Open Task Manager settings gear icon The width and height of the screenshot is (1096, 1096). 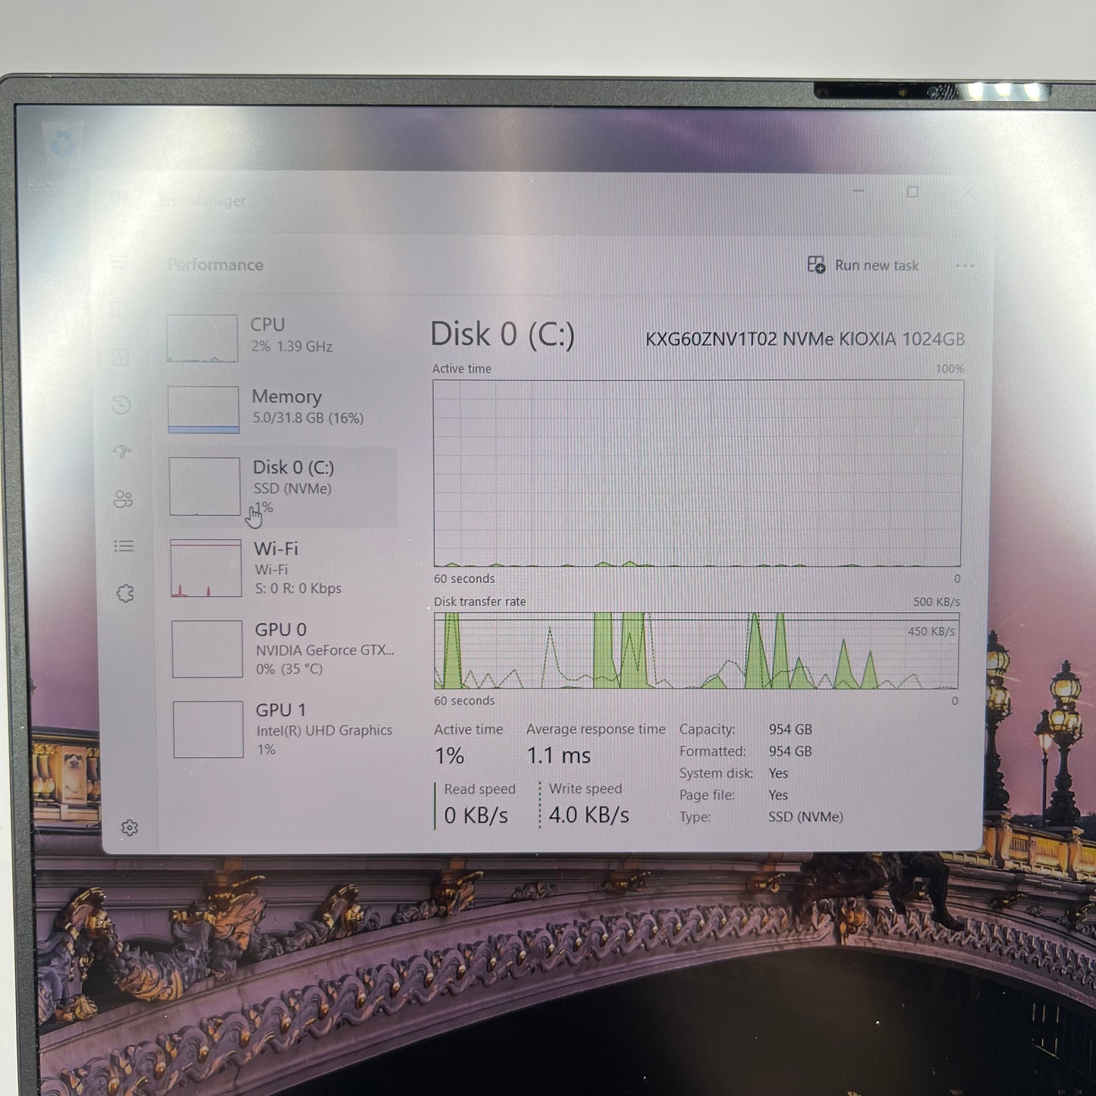(x=130, y=827)
